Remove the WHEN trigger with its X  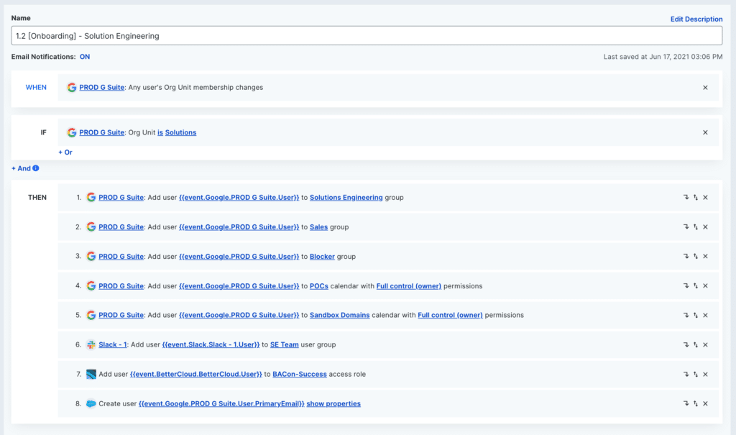point(705,88)
